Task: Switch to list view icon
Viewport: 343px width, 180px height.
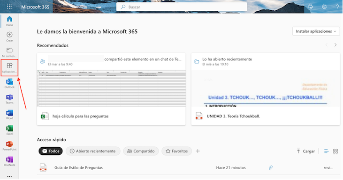Action: click(x=327, y=151)
